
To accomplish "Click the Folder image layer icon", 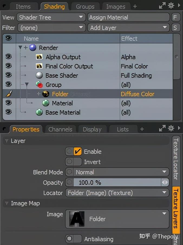I will point(46,94).
